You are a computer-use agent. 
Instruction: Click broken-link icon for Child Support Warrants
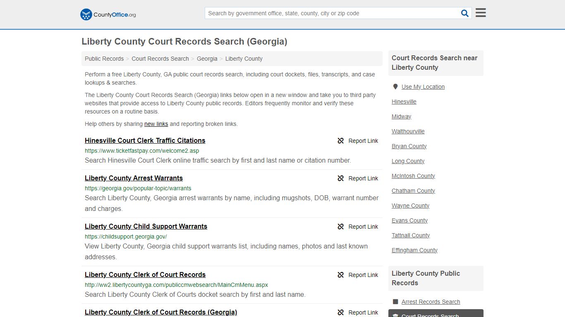point(341,227)
